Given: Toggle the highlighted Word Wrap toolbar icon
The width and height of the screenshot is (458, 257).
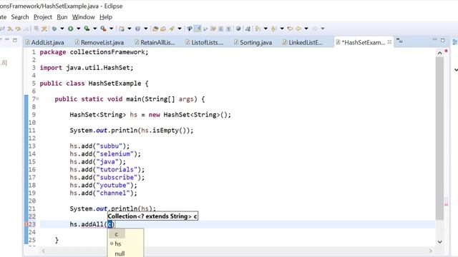Looking at the screenshot, I should pos(198,29).
